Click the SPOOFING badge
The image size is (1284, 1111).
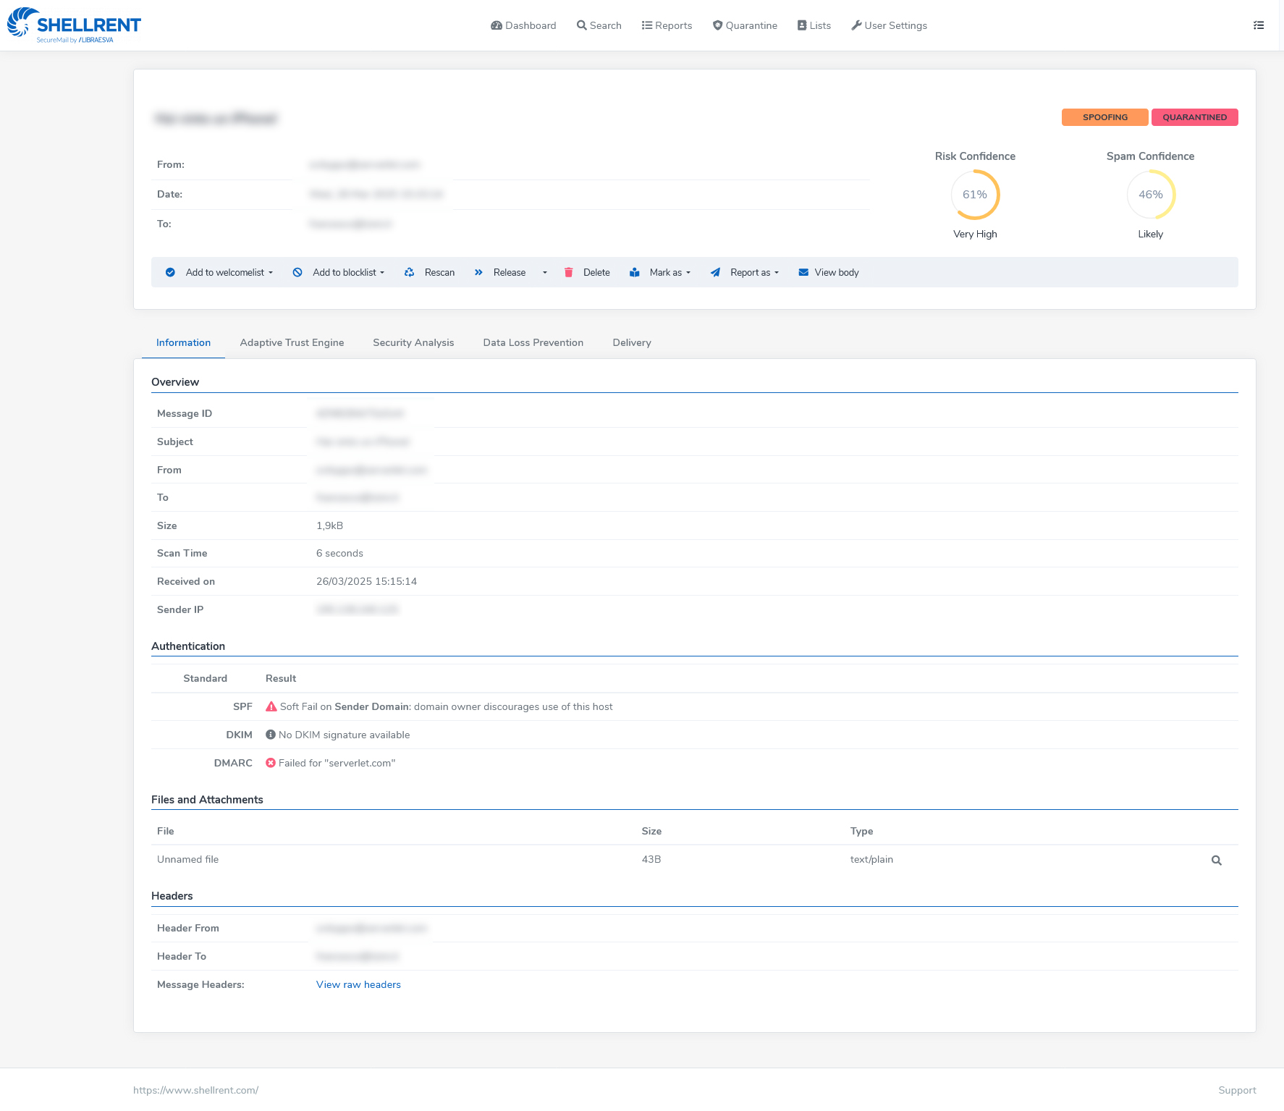[x=1105, y=117]
